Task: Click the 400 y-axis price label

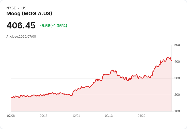Action: click(177, 62)
